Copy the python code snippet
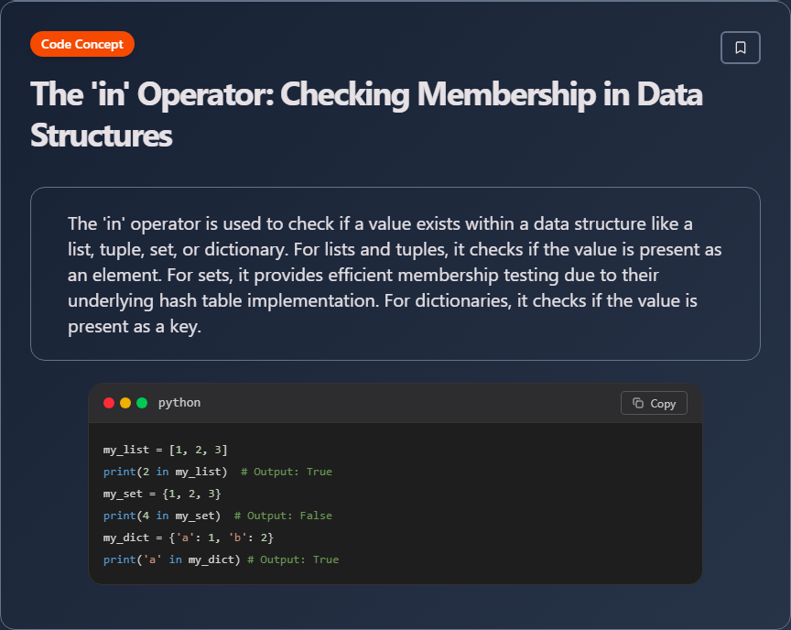This screenshot has height=630, width=791. (654, 403)
